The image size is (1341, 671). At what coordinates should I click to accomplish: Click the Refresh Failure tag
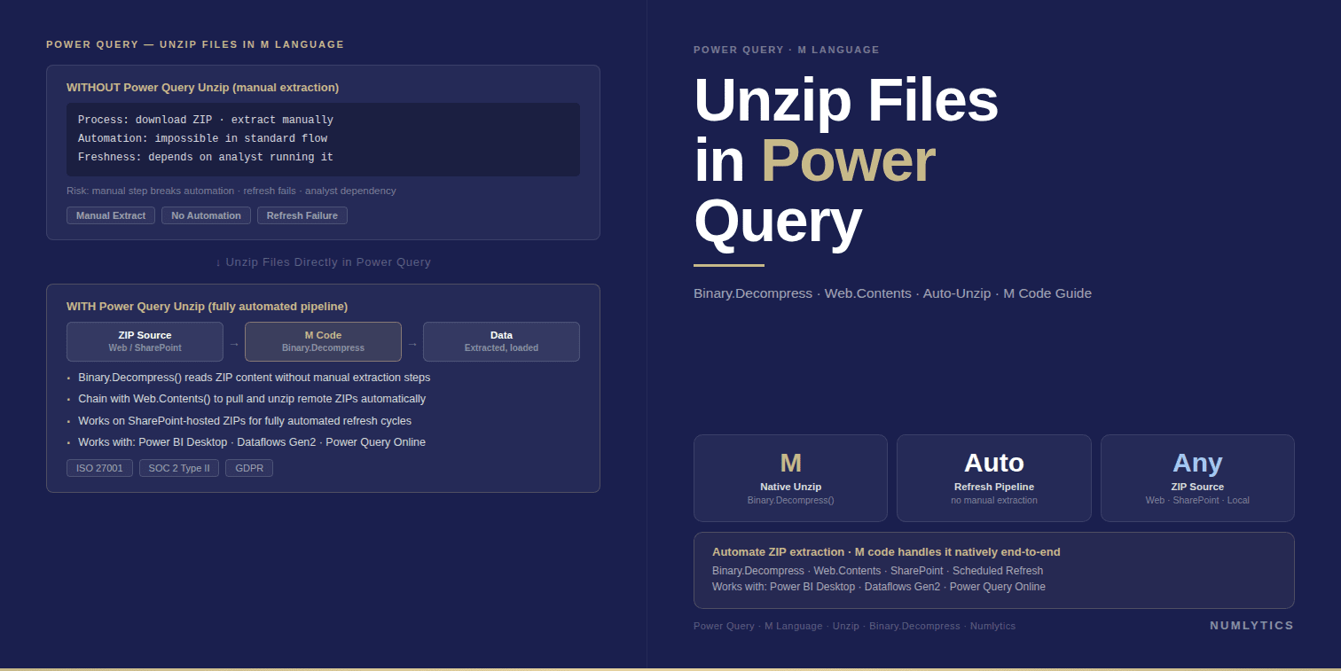pos(302,215)
